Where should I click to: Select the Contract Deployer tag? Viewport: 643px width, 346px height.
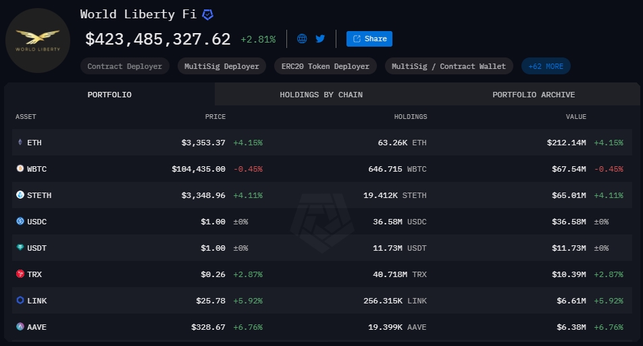point(125,66)
